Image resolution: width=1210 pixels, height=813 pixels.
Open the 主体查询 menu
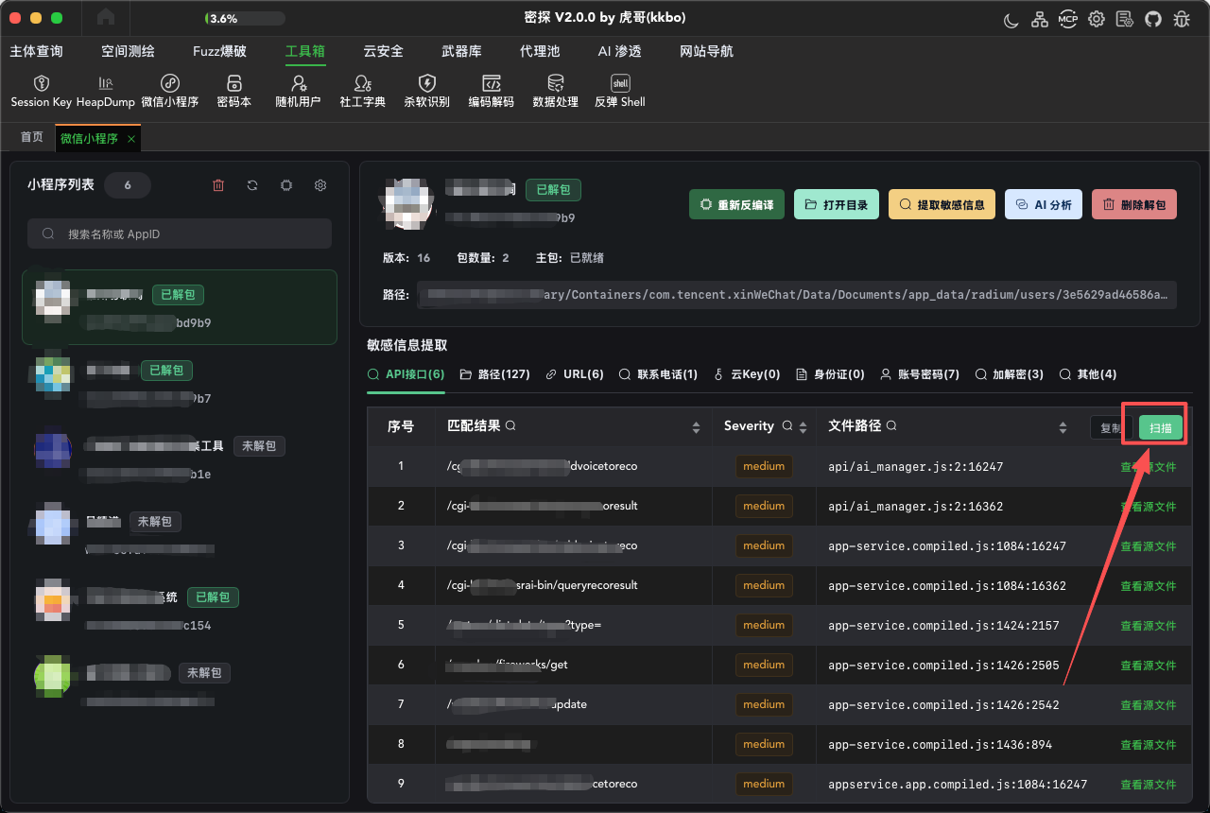[37, 51]
